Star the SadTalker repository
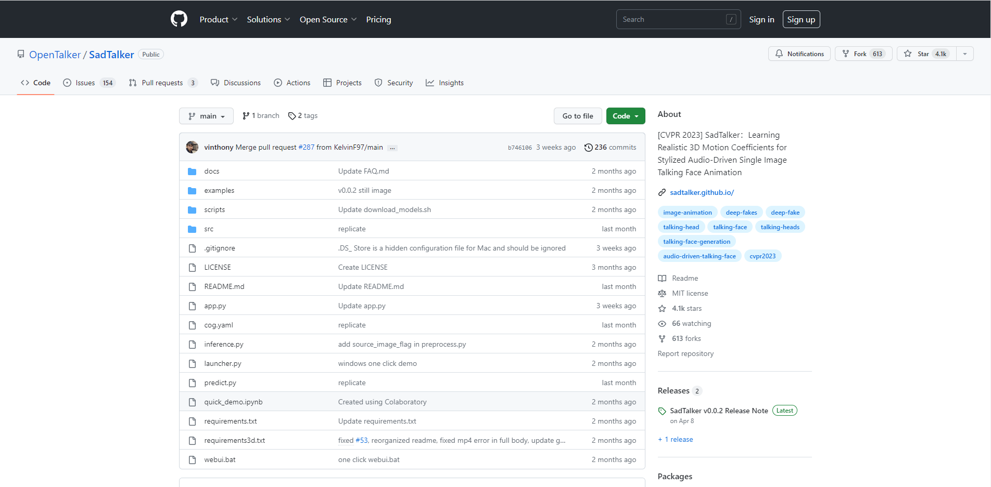The height and width of the screenshot is (487, 991). [926, 54]
